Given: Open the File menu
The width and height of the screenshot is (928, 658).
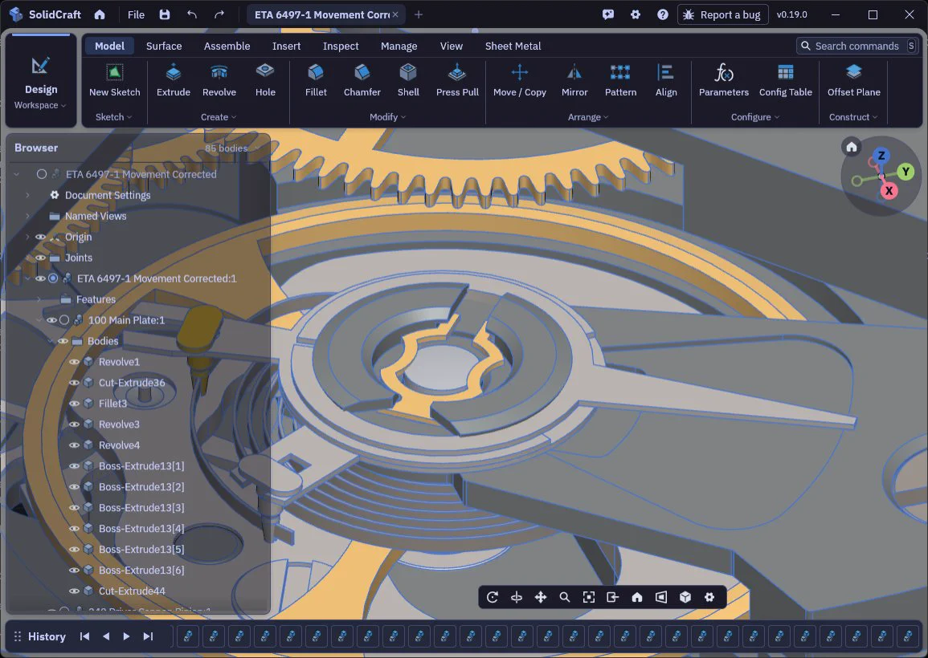Looking at the screenshot, I should [x=136, y=14].
